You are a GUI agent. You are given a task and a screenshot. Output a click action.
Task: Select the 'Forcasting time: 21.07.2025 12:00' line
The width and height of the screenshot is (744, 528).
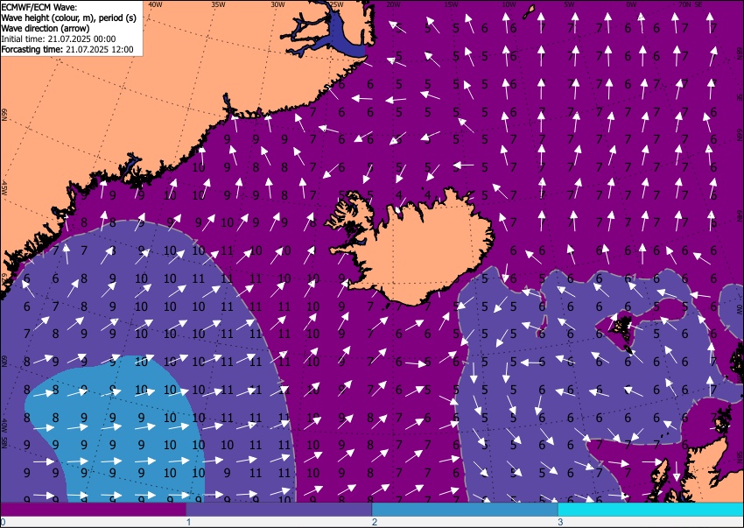(67, 49)
